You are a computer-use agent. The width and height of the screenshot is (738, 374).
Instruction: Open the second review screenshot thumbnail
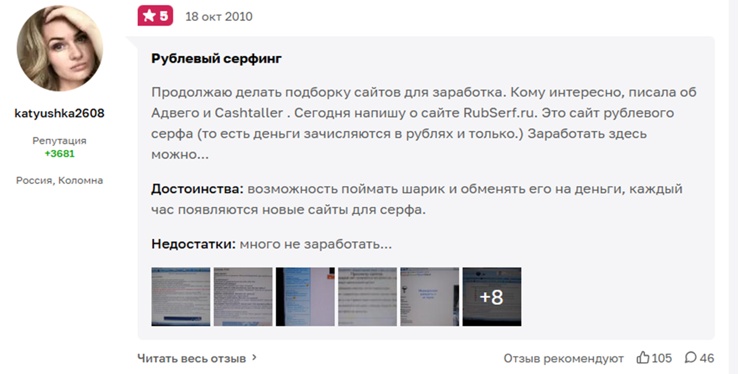243,297
